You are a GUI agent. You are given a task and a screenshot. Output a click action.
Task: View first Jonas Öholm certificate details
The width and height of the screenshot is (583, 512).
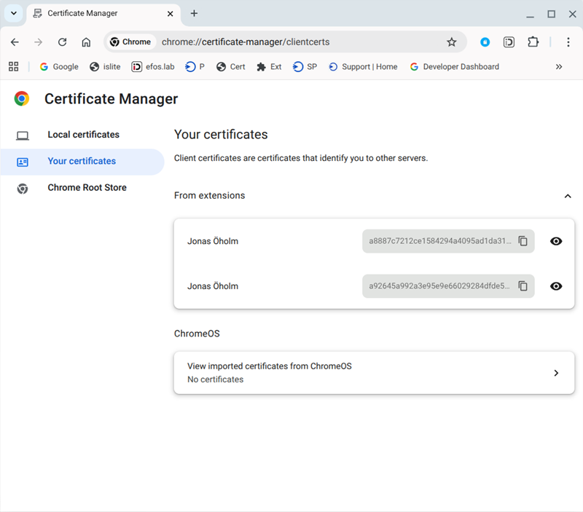[556, 241]
